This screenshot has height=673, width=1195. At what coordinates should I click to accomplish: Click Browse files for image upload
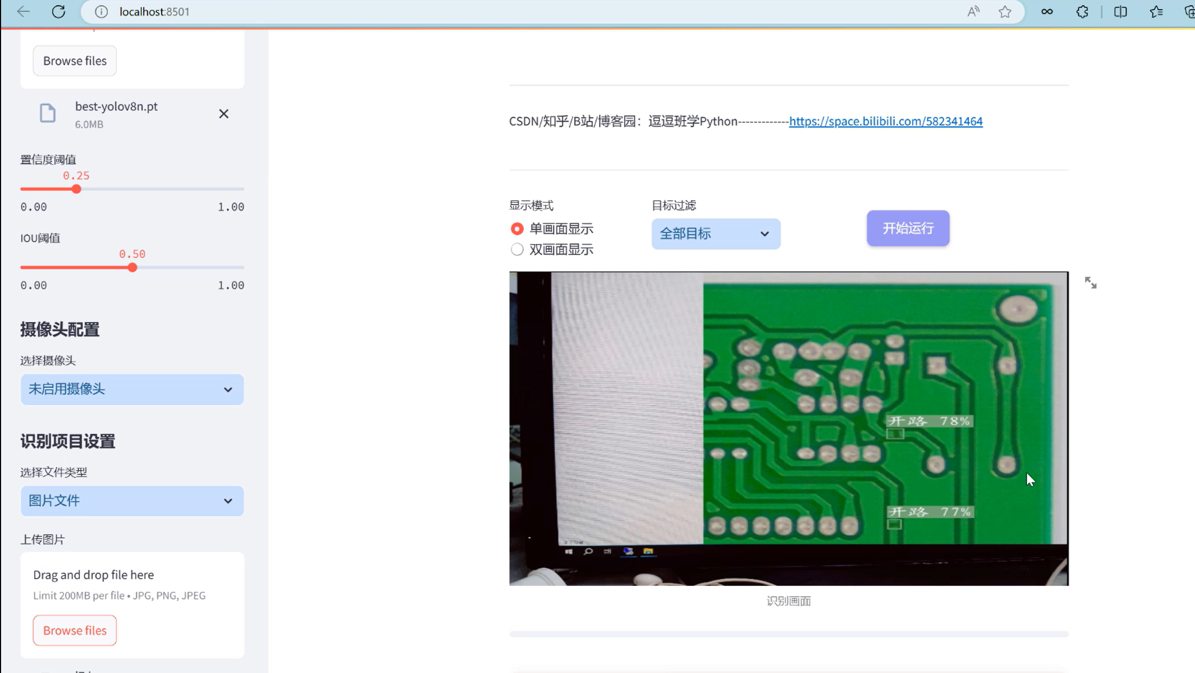pos(75,630)
